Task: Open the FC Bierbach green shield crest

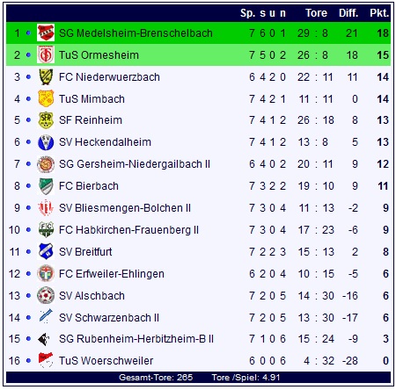Action: [x=46, y=186]
